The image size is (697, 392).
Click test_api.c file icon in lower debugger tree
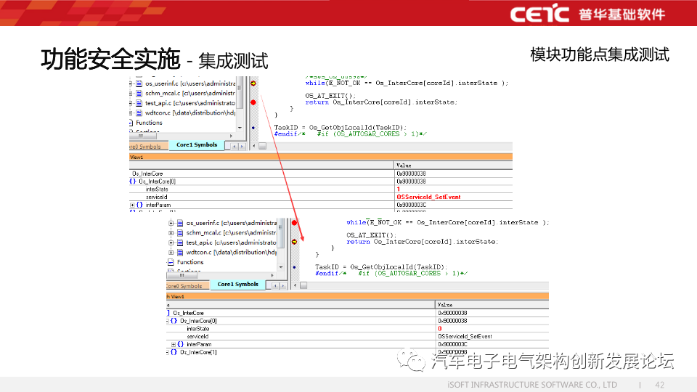pos(180,242)
